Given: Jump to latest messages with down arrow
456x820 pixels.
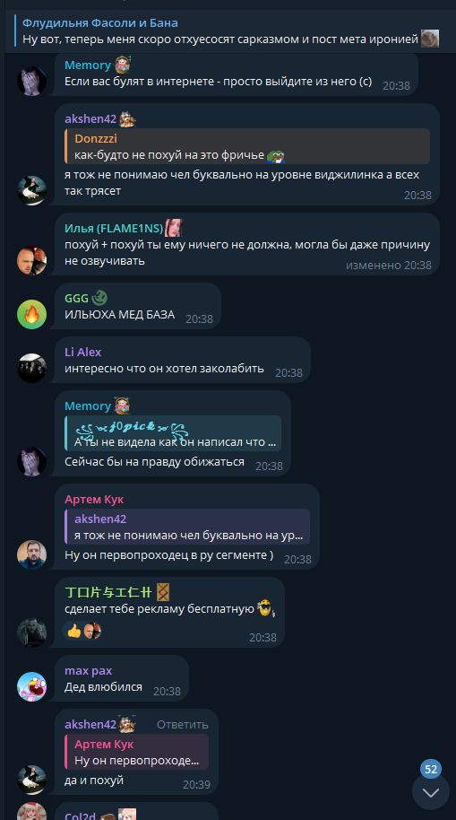Looking at the screenshot, I should coord(430,792).
